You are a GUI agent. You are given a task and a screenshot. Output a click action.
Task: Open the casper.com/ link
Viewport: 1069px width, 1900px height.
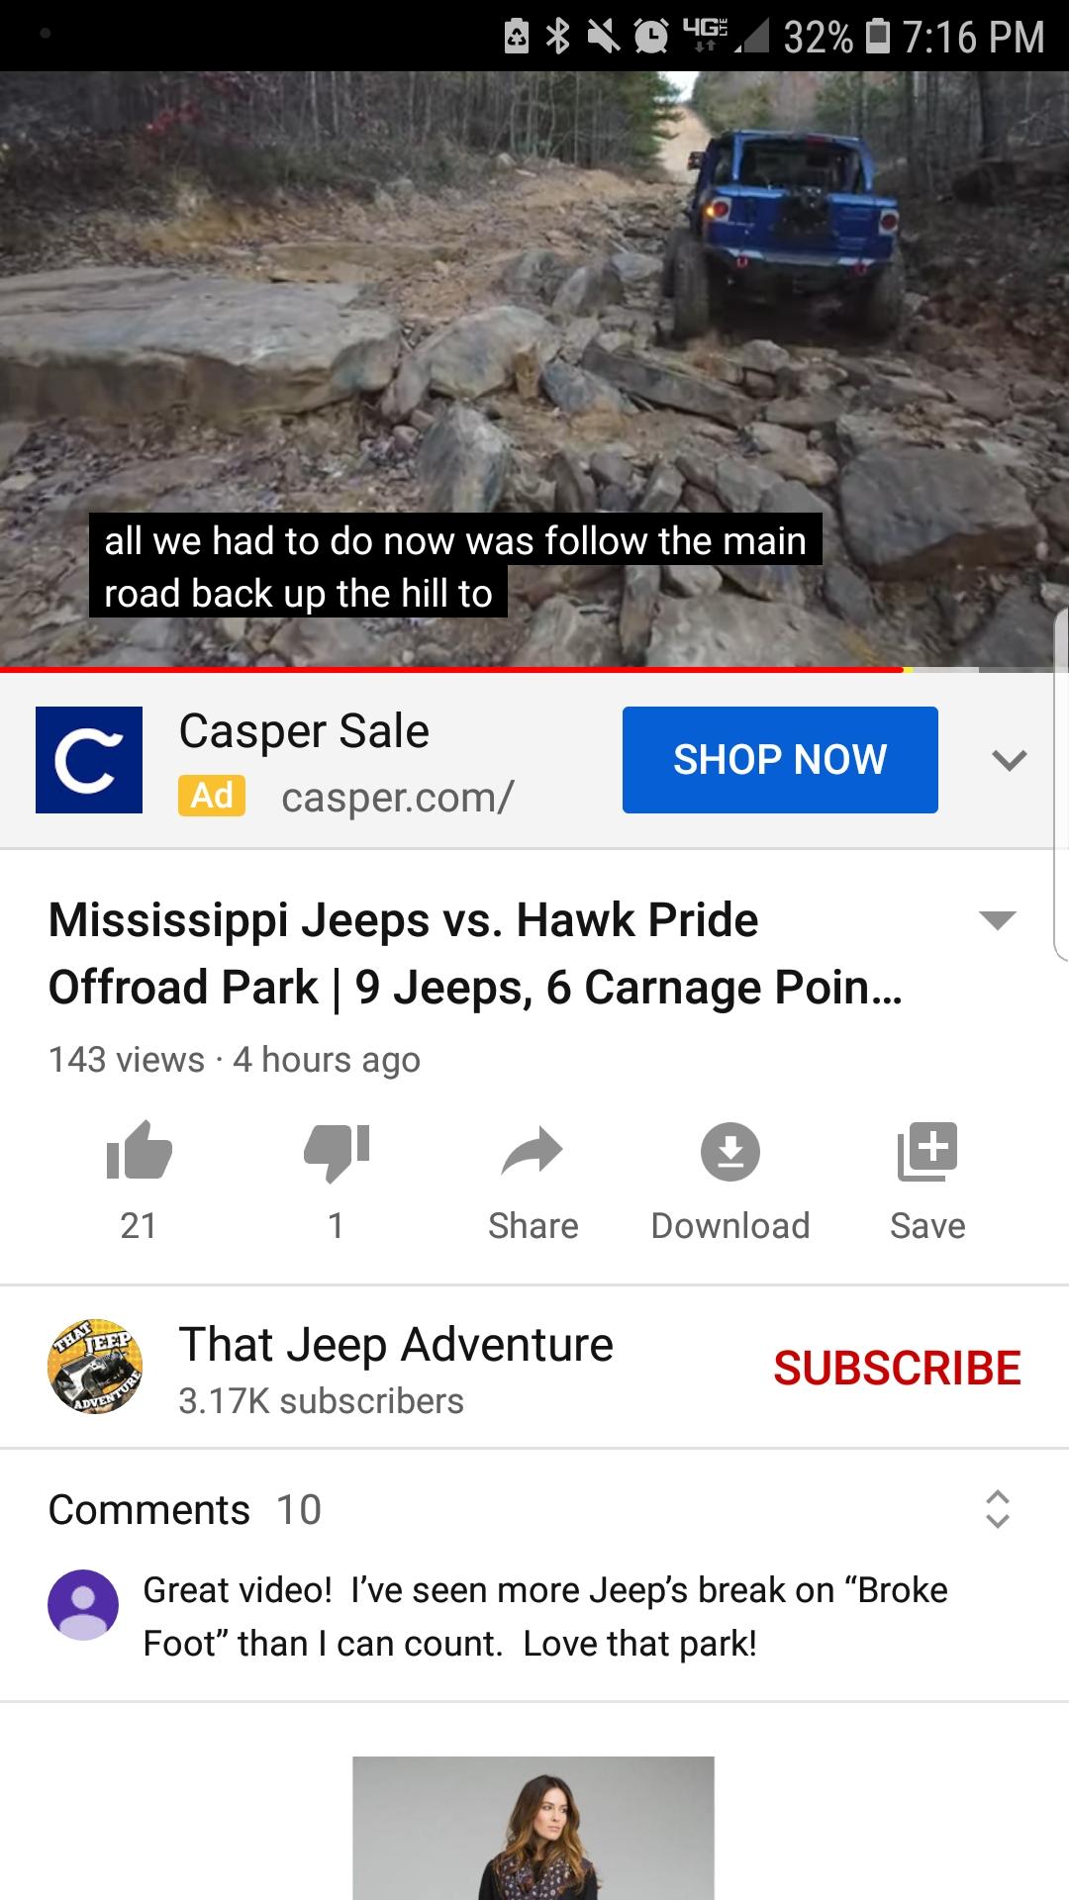point(398,798)
